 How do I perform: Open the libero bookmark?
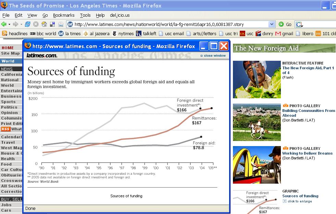(304, 33)
